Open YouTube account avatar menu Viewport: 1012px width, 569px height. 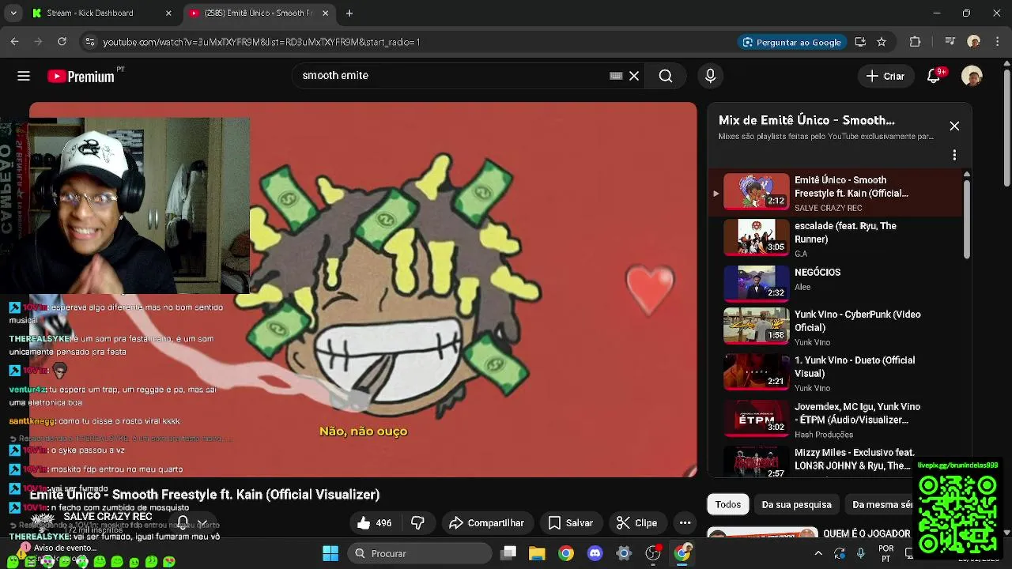pyautogui.click(x=972, y=76)
